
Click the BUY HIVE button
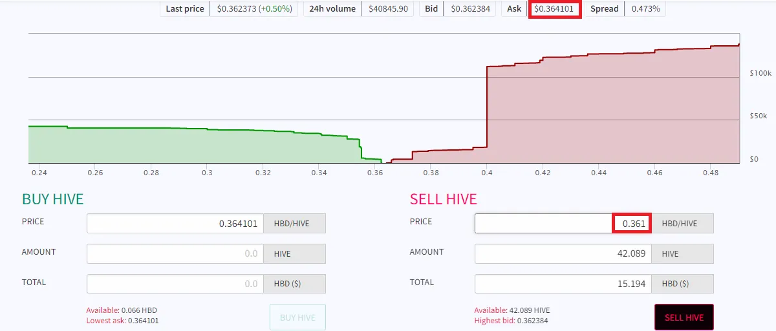297,317
